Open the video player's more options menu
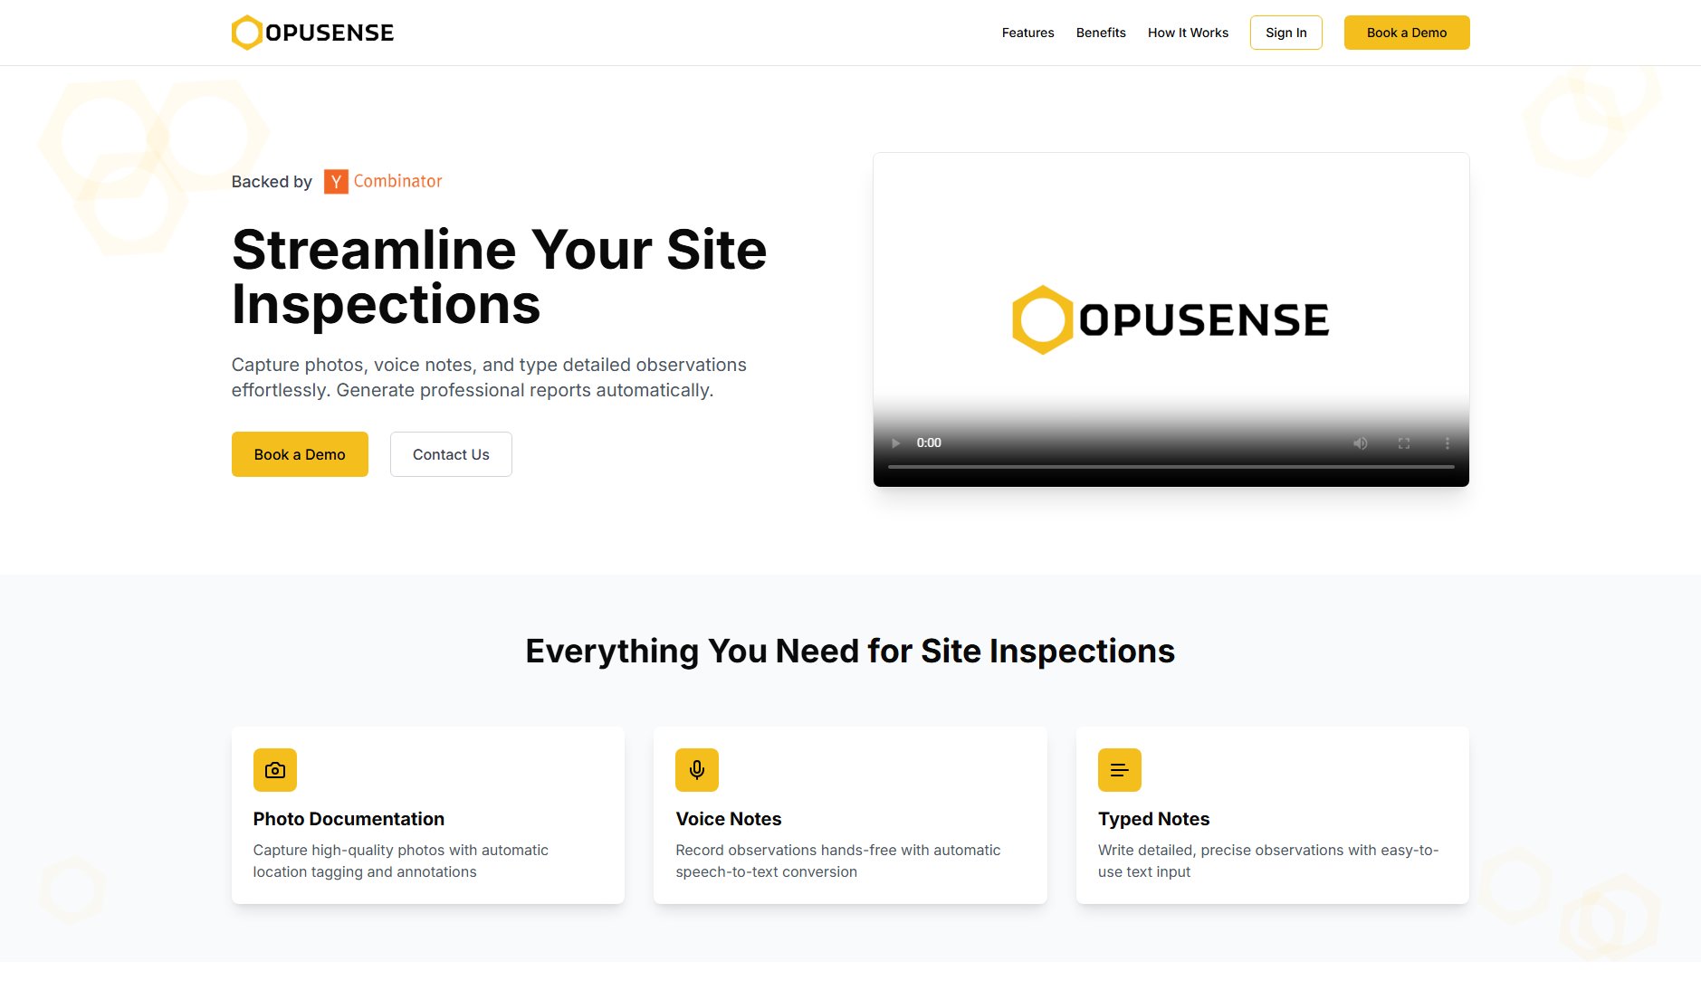Screen dimensions: 1701x999 pos(1447,442)
